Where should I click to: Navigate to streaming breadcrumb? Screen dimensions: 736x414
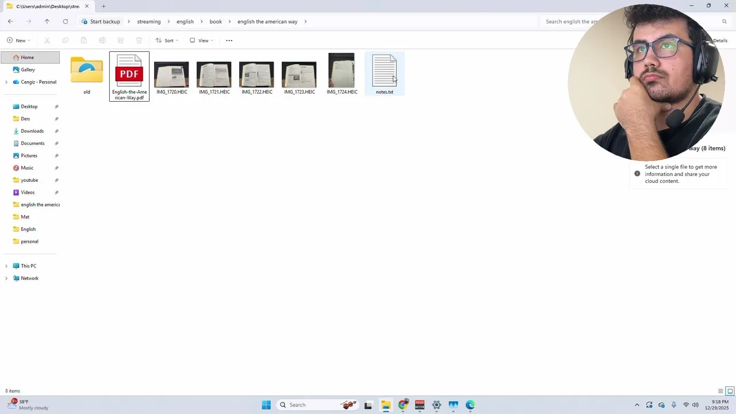tap(149, 21)
